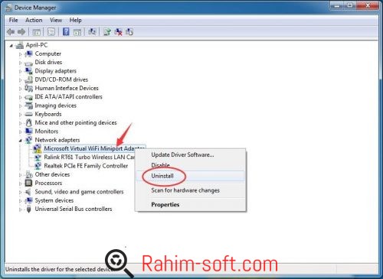The height and width of the screenshot is (279, 383).
Task: Expand the Other devices category
Action: [21, 175]
